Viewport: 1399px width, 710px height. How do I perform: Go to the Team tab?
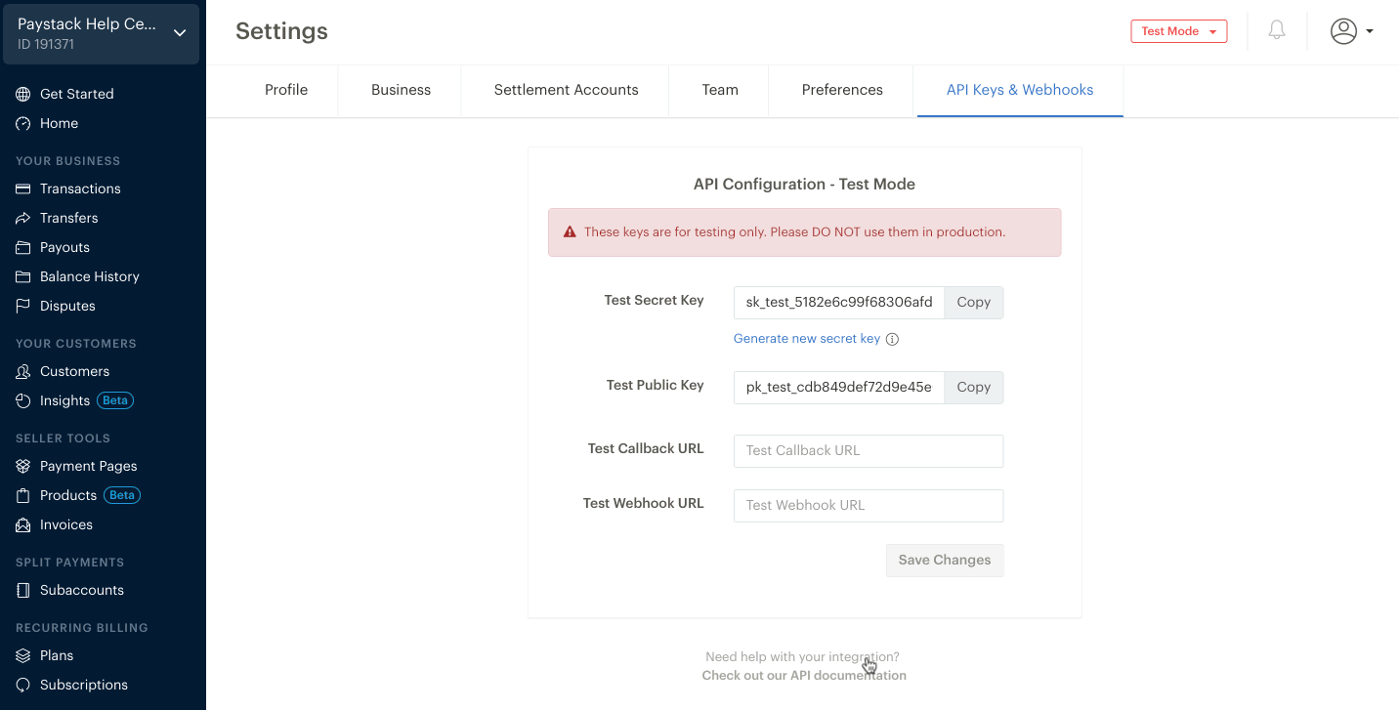[x=720, y=90]
